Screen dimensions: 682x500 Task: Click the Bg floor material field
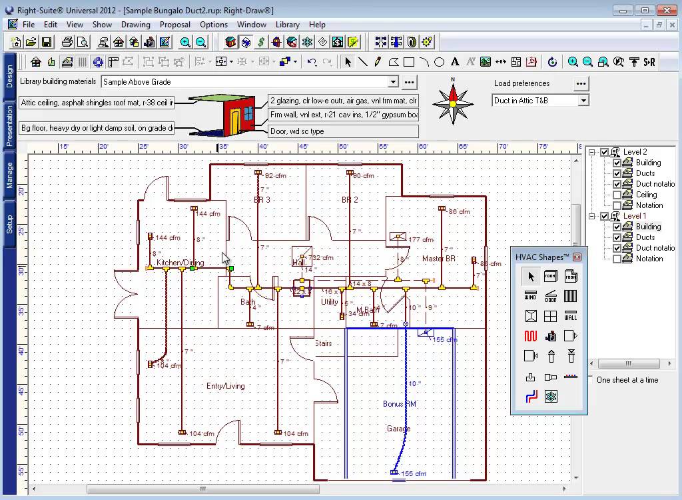coord(97,128)
